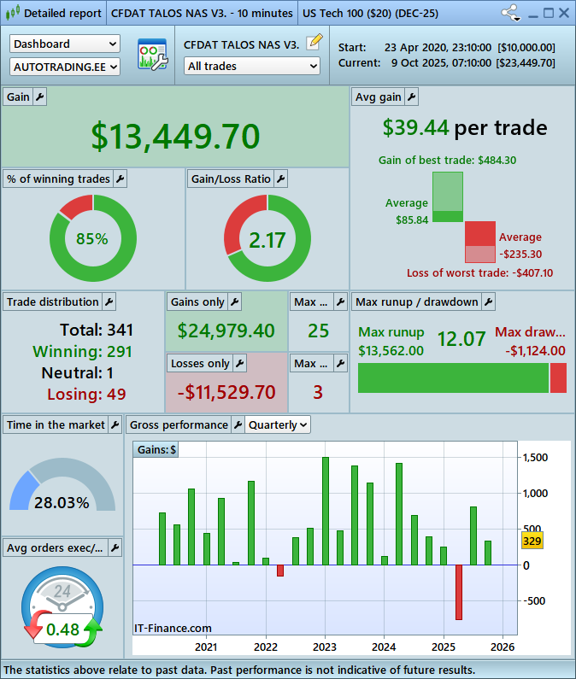Configure Gain/Loss Ratio via wrench icon
The image size is (576, 679).
(x=280, y=179)
